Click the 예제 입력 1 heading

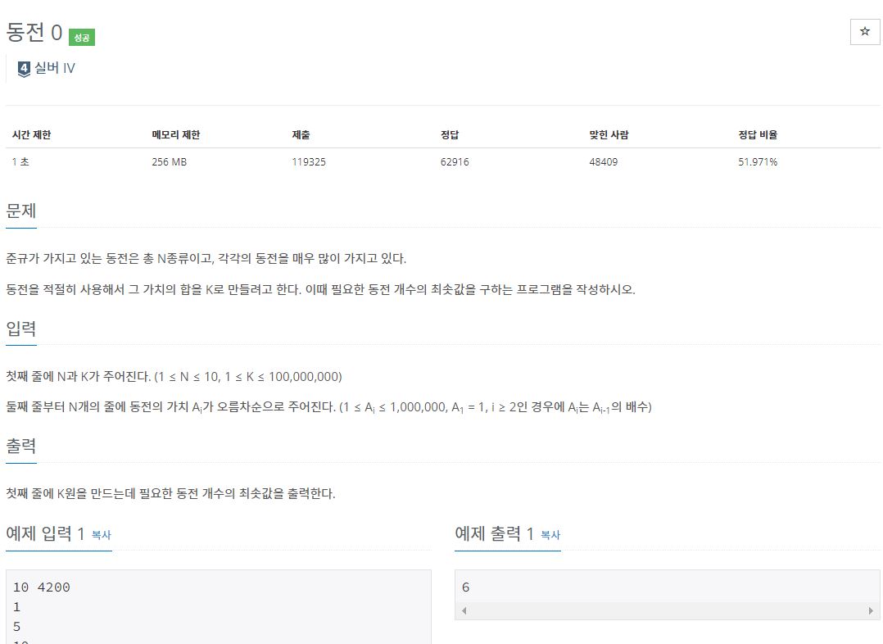(x=45, y=533)
